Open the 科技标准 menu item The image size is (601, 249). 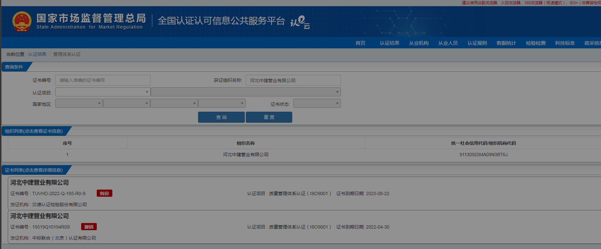[x=565, y=43]
